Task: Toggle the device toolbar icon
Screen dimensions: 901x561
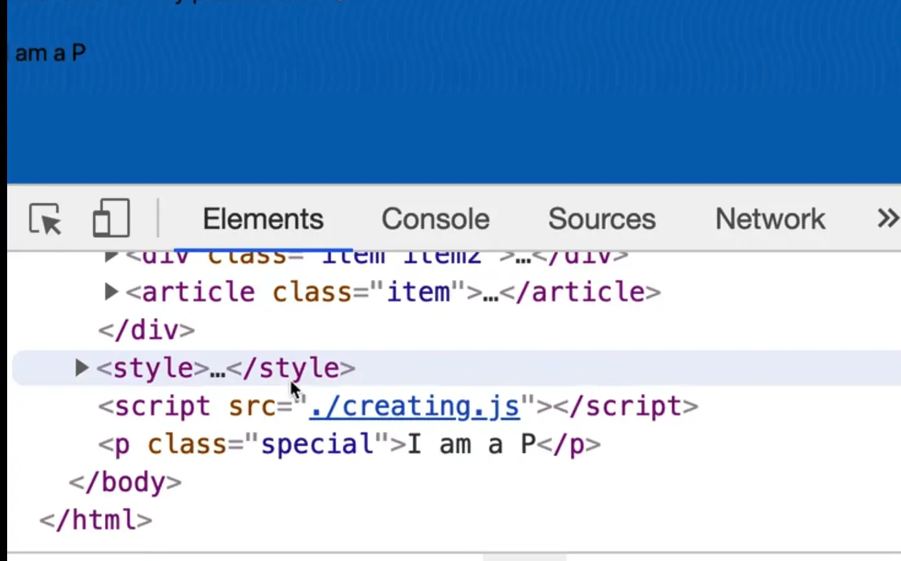Action: 110,219
